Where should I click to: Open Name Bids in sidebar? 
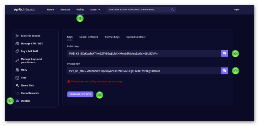27,85
